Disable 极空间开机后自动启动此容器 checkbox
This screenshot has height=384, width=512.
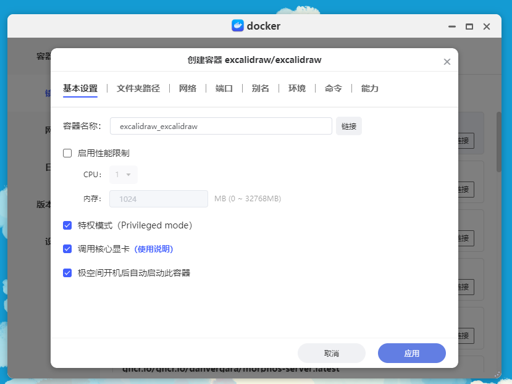tap(67, 273)
